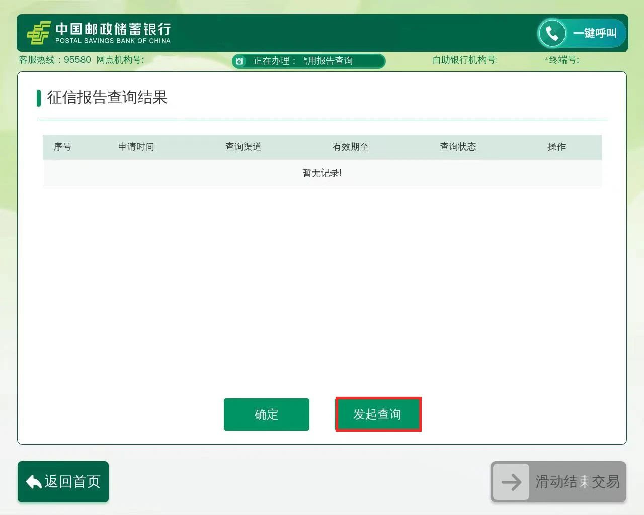Image resolution: width=644 pixels, height=515 pixels.
Task: Click the 客服热线 95580 hotline text
Action: (x=55, y=60)
